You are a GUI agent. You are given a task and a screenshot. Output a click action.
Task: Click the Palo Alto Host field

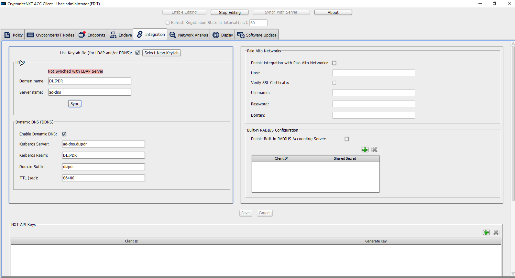(x=374, y=73)
